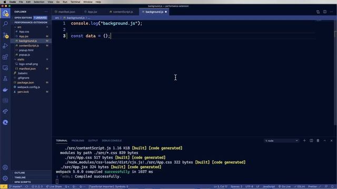Open the Manage gear icon
This screenshot has width=337, height=189.
pos(5,178)
